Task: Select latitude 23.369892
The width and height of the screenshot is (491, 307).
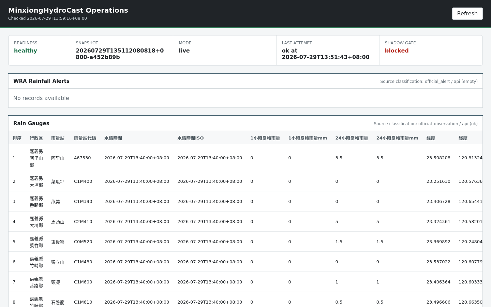Action: point(438,242)
